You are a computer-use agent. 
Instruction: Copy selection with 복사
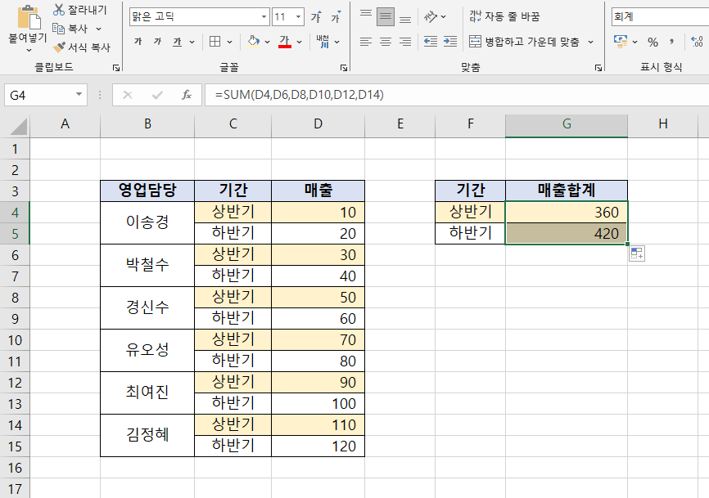70,29
